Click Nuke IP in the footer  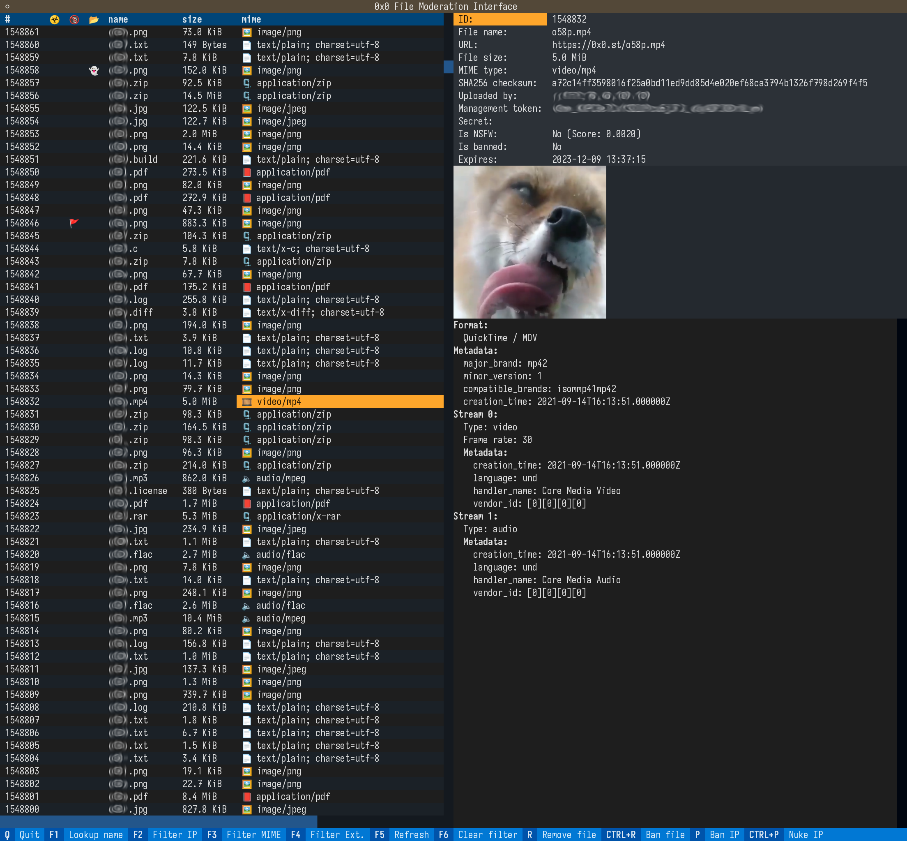pyautogui.click(x=805, y=834)
